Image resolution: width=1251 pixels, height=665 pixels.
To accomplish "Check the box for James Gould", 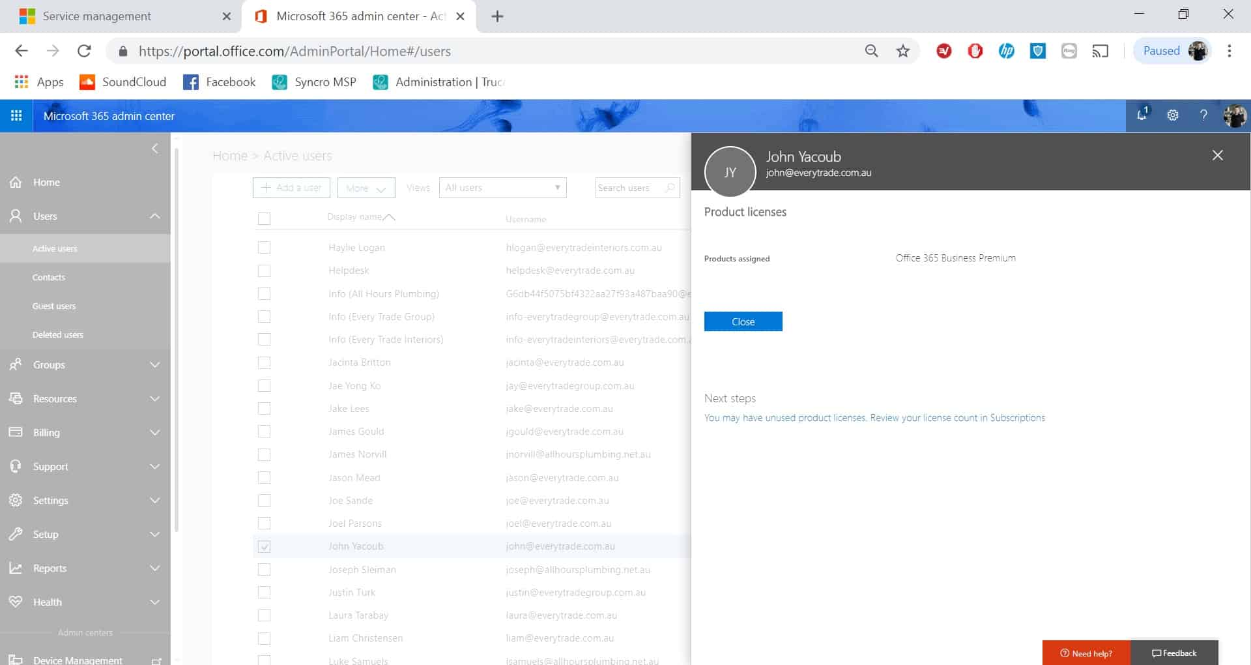I will coord(264,432).
